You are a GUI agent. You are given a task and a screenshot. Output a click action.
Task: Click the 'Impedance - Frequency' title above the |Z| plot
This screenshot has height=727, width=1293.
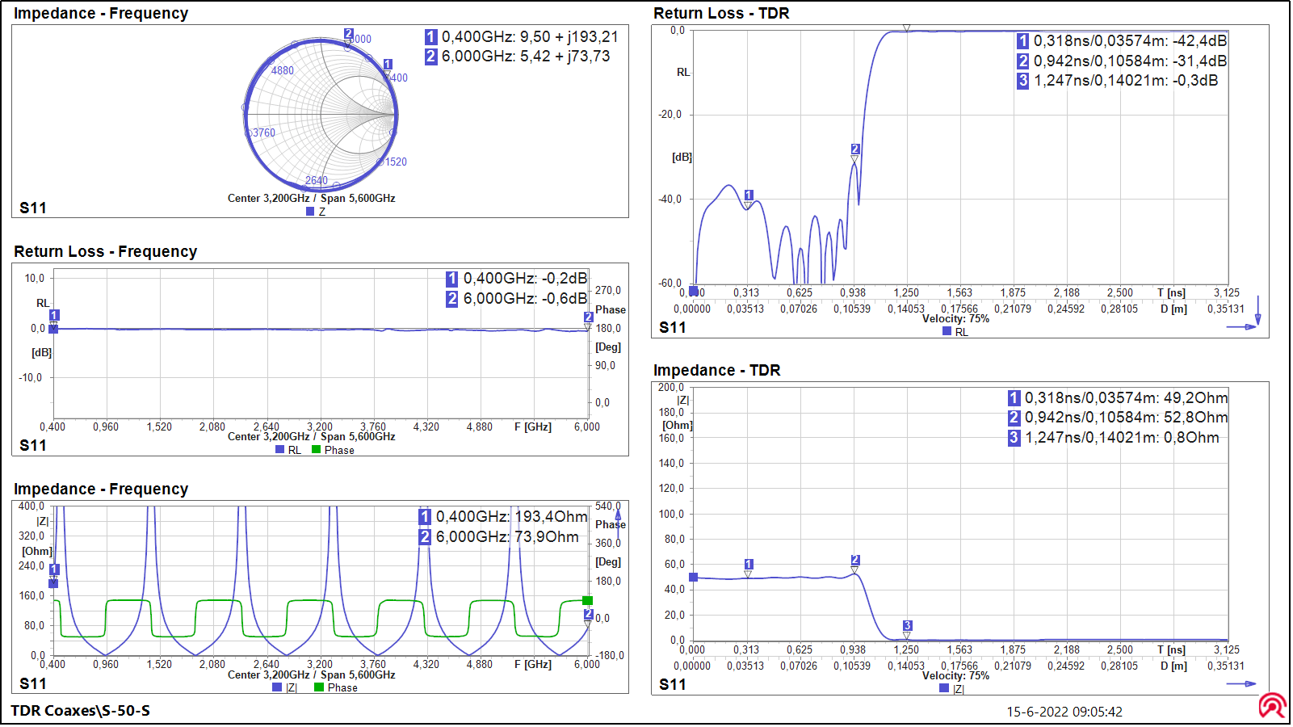101,489
